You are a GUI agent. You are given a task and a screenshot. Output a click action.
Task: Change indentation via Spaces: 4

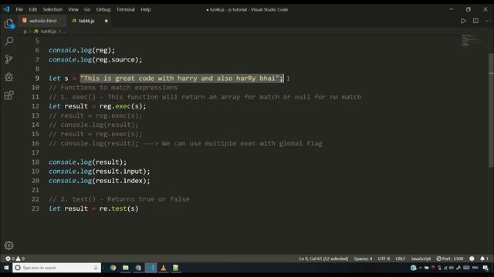pos(363,259)
